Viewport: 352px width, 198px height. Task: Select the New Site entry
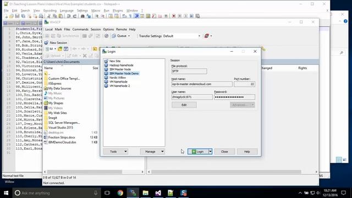[115, 61]
